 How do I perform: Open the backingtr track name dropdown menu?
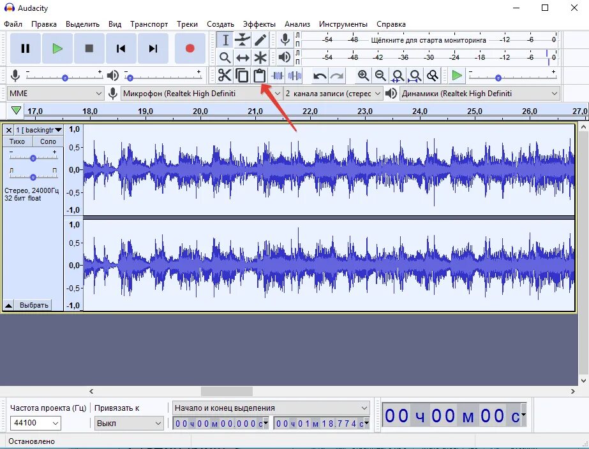[38, 130]
